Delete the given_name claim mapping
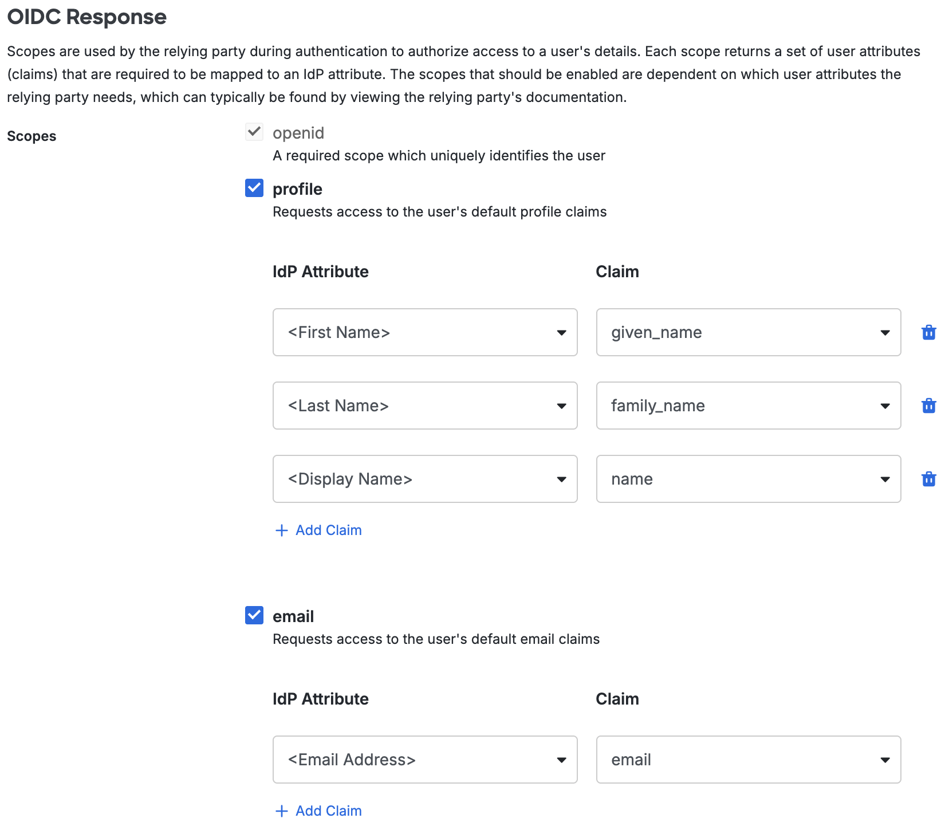The image size is (945, 826). coord(930,332)
